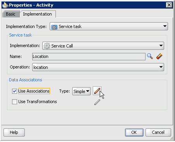Click the application icon in the title bar
175x142 pixels.
(x=5, y=5)
